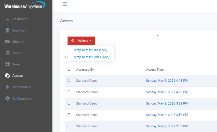Choose Temp Access Pins (Lock) option
Image resolution: width=217 pixels, height=132 pixels.
click(90, 50)
